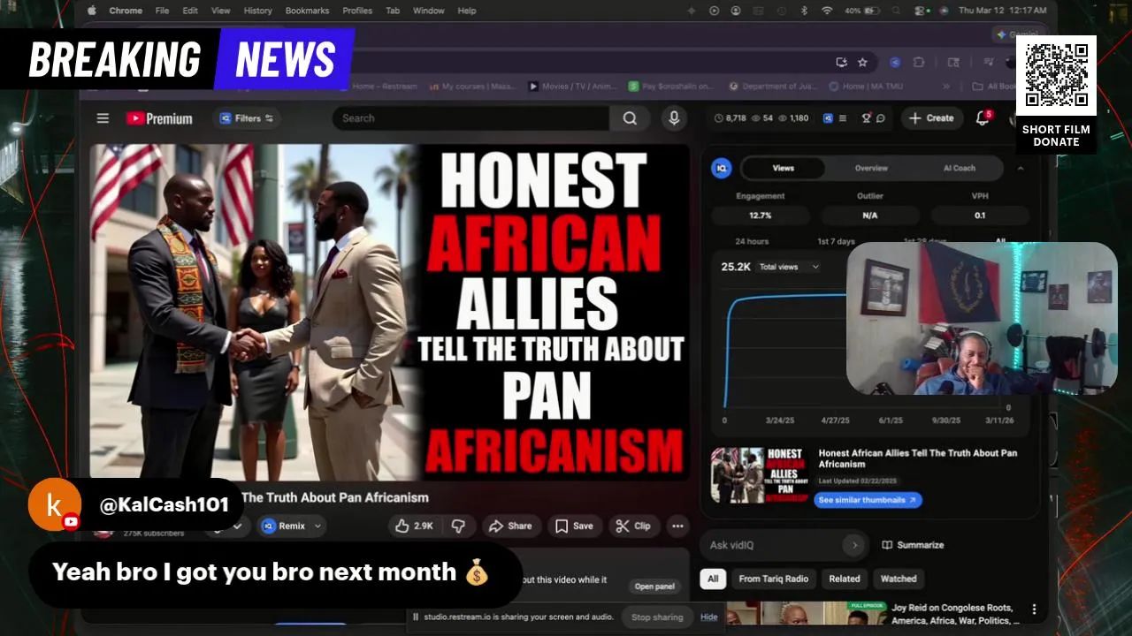1132x636 pixels.
Task: Open My courses bookmark
Action: [471, 87]
